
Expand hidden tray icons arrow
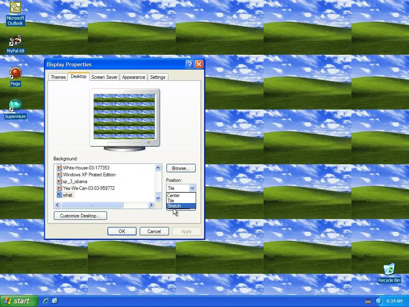point(379,301)
